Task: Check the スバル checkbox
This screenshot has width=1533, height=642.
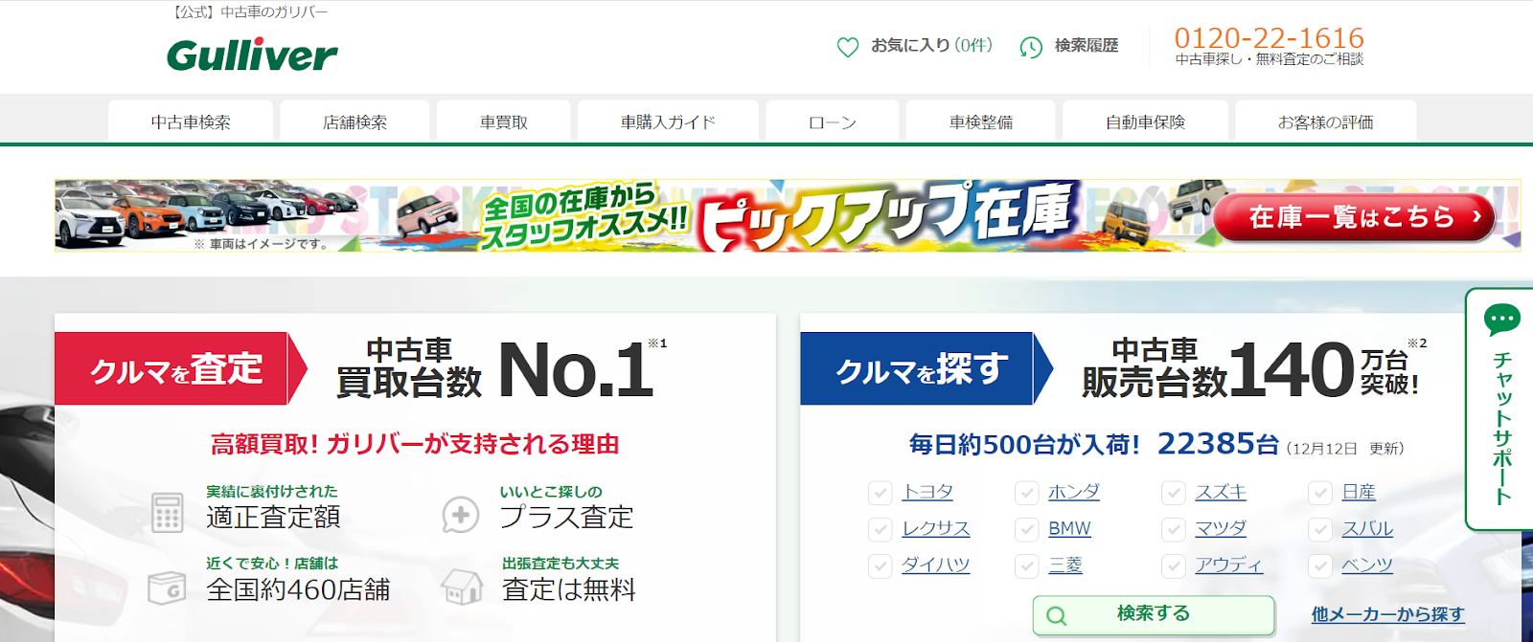Action: (1320, 529)
